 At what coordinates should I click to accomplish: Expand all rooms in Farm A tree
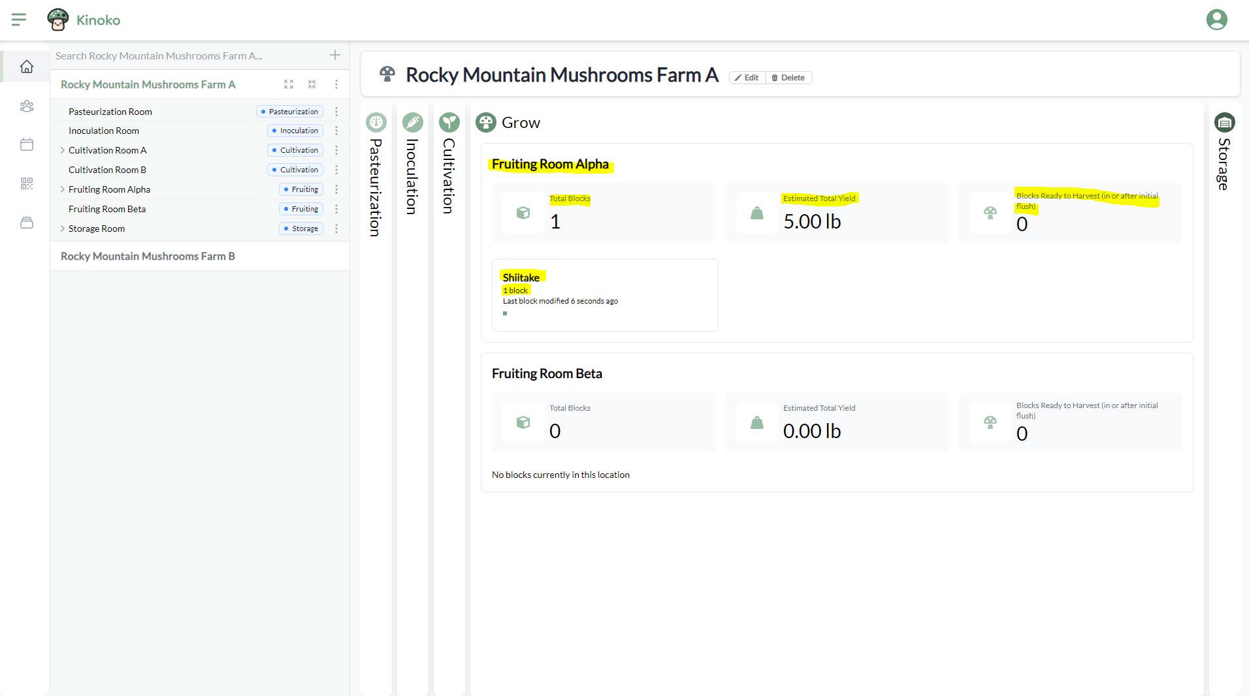point(289,84)
